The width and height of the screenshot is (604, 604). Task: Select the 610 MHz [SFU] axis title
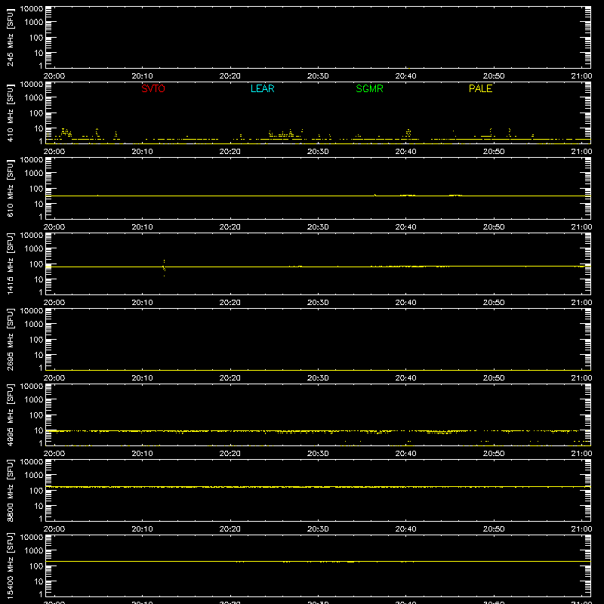[x=10, y=188]
